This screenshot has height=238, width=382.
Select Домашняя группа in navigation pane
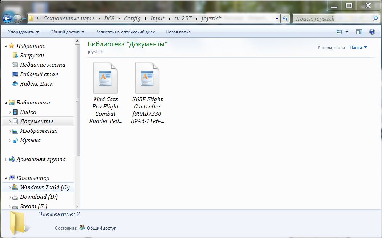[x=41, y=159]
